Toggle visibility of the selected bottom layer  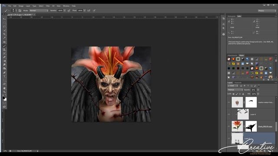point(229,138)
